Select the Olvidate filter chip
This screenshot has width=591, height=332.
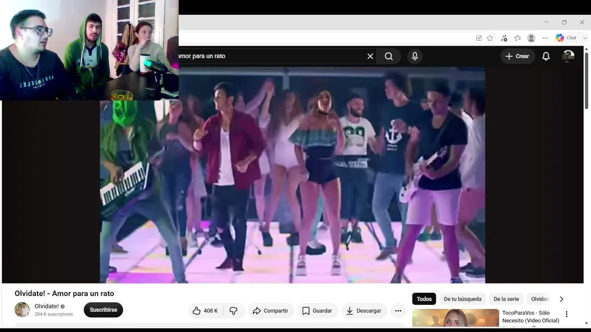540,299
